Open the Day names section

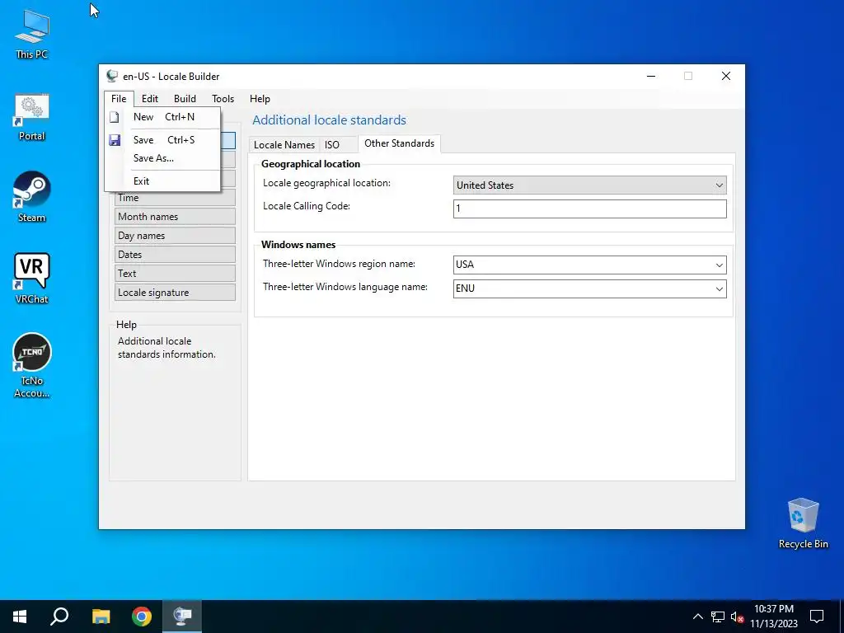click(175, 235)
